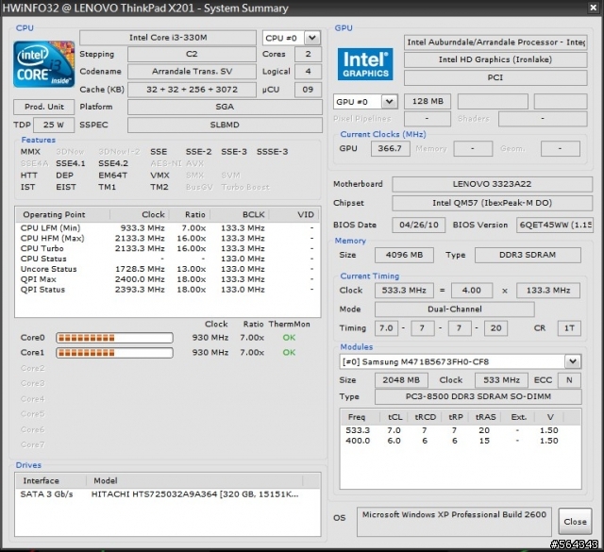Image resolution: width=604 pixels, height=552 pixels.
Task: Click the Core0 usage bar
Action: (114, 338)
